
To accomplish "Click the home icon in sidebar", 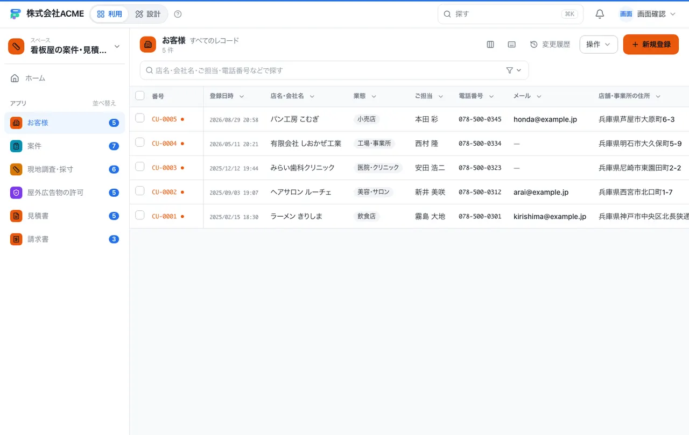I will 15,79.
